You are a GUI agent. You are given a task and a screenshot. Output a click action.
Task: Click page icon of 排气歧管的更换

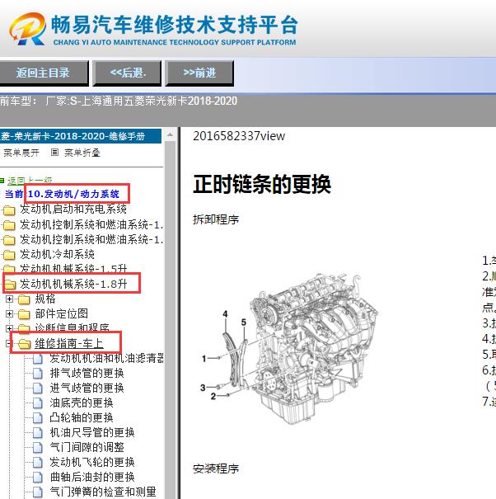pos(38,374)
